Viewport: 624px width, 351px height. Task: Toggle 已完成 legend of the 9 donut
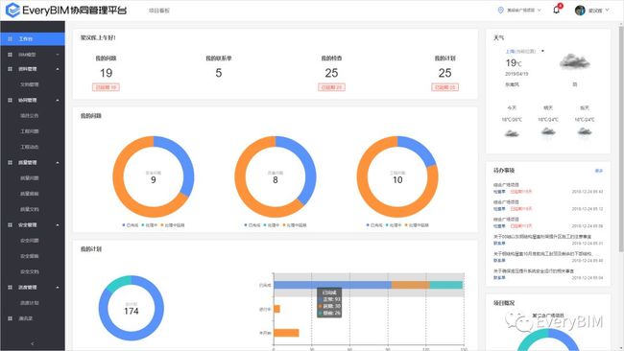[131, 225]
